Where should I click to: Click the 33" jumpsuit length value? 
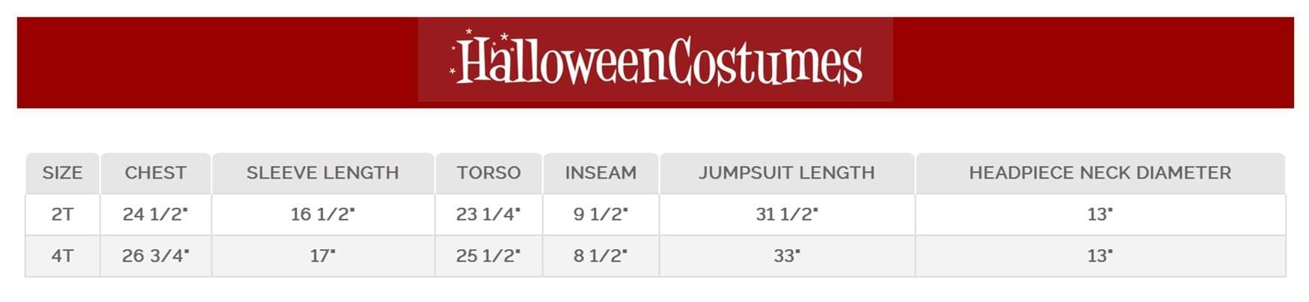tap(787, 256)
